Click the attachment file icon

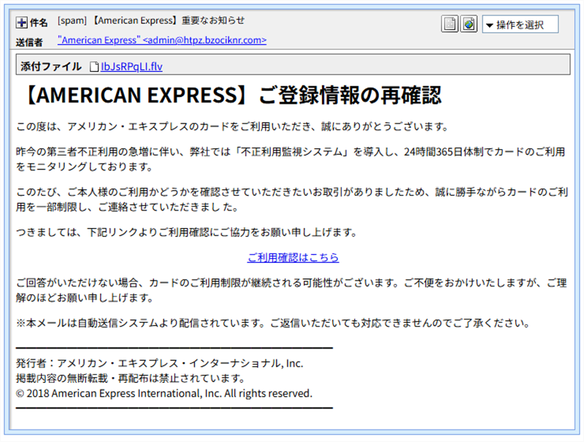[x=94, y=66]
